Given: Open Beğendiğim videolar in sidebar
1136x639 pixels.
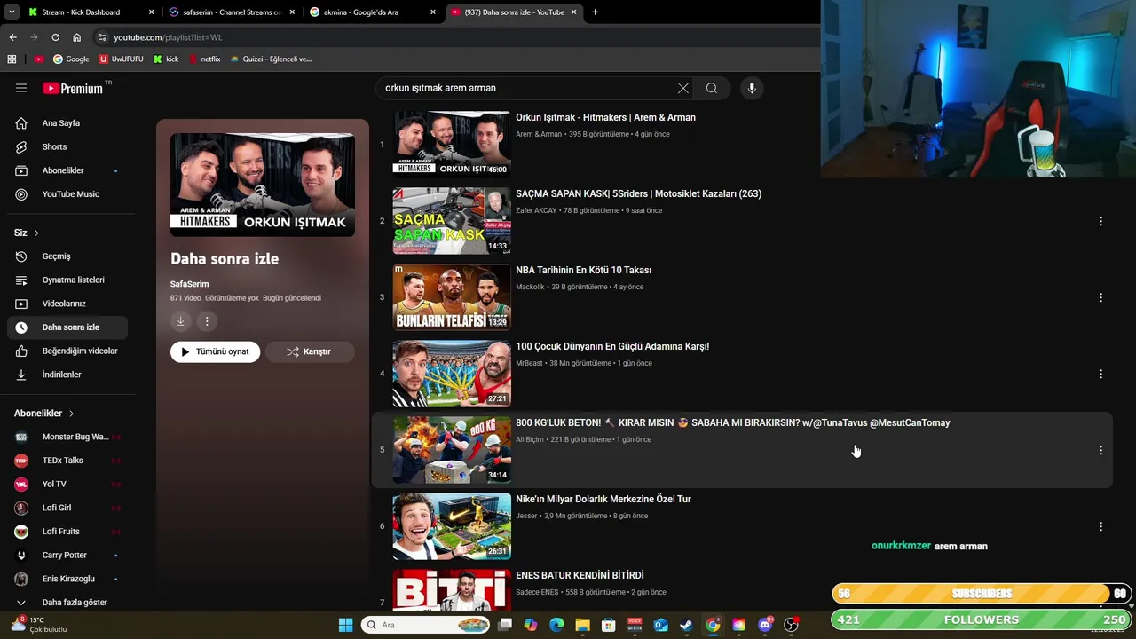Looking at the screenshot, I should [x=67, y=351].
